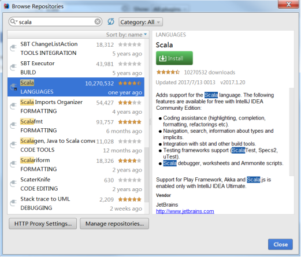
Task: Clear the scala search text
Action: pos(98,21)
